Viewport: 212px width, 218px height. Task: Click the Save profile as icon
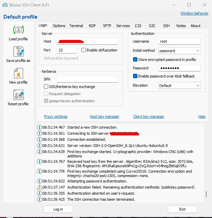(x=18, y=51)
